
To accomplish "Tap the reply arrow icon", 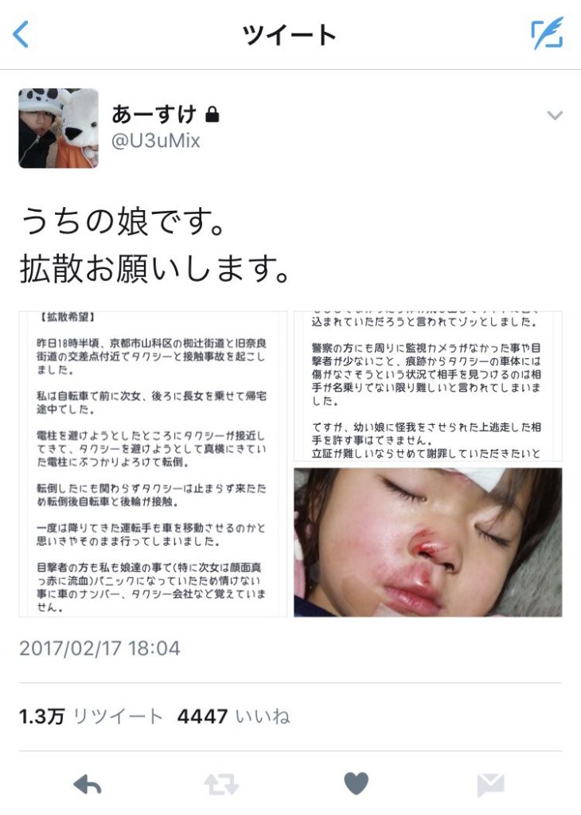I will [88, 784].
